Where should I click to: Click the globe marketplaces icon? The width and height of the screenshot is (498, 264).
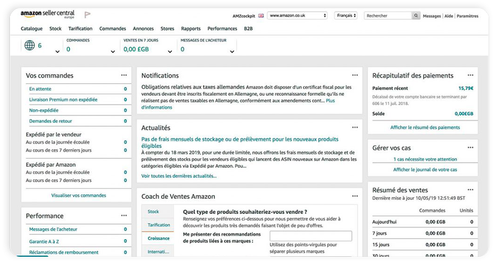29,45
